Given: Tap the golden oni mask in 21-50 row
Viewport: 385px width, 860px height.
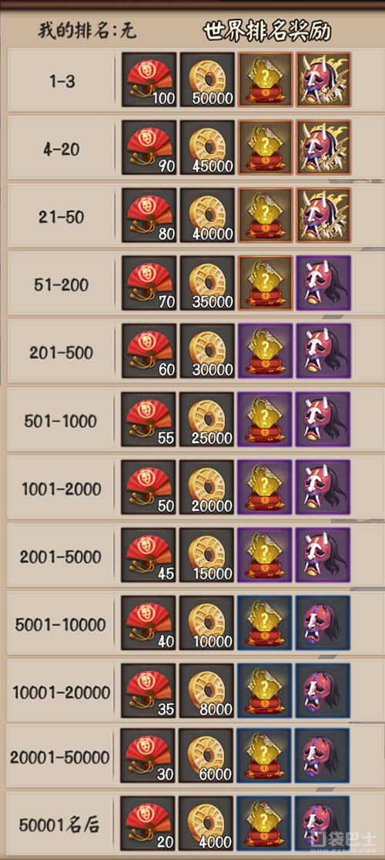Looking at the screenshot, I should coord(323,216).
